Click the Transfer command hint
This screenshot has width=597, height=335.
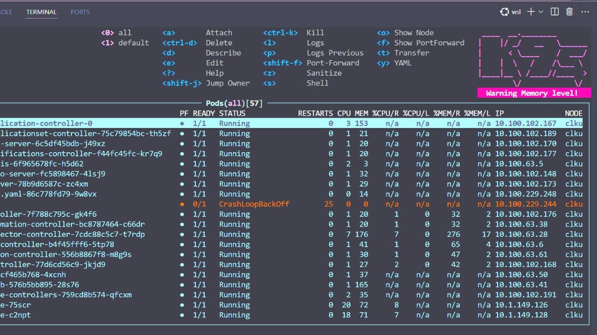411,53
